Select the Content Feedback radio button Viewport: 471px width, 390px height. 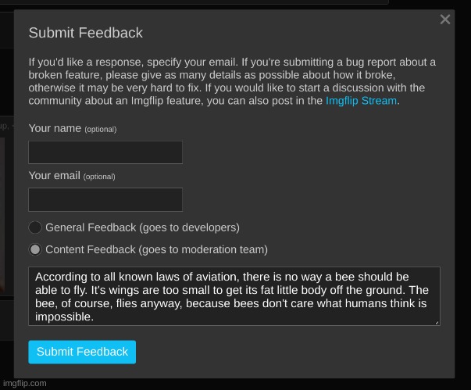click(x=35, y=250)
